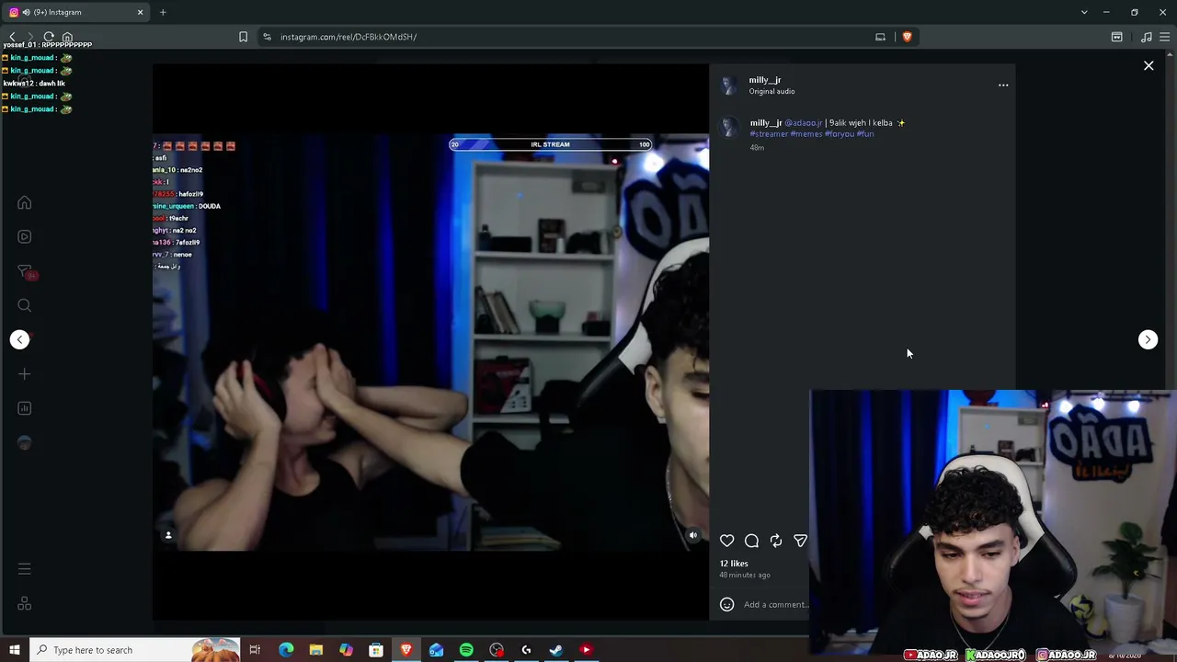1177x662 pixels.
Task: Click the Add a comment field
Action: (x=776, y=604)
